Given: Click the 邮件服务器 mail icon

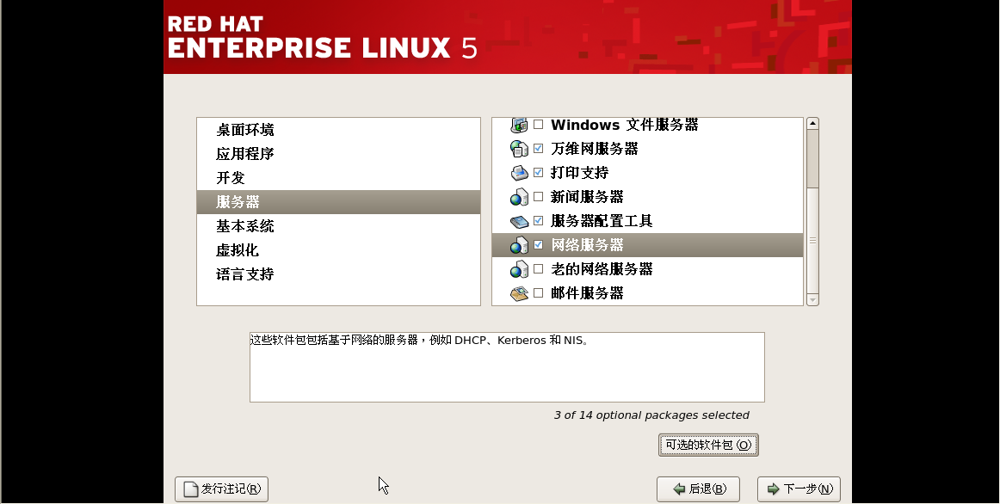Looking at the screenshot, I should pos(519,293).
